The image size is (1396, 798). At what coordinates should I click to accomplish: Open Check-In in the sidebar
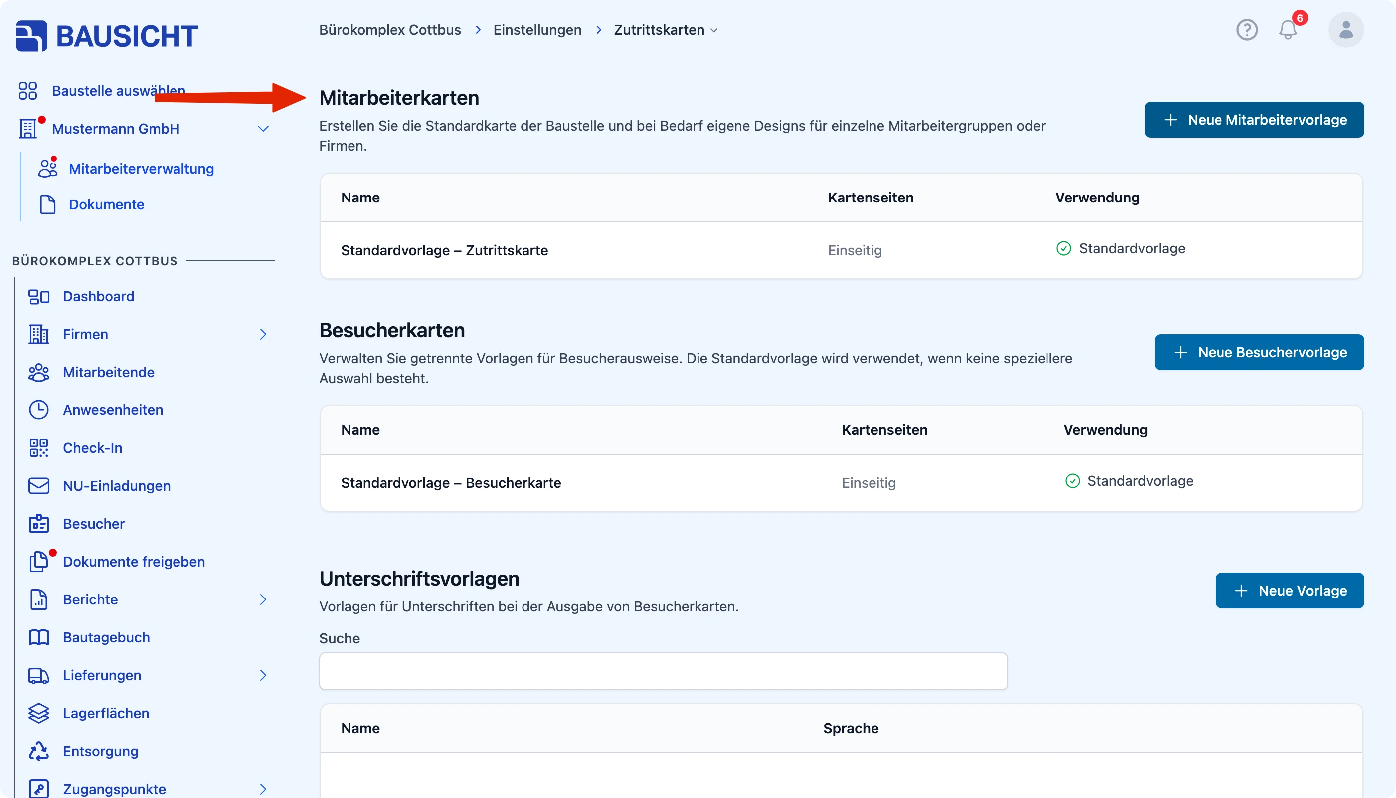coord(93,448)
